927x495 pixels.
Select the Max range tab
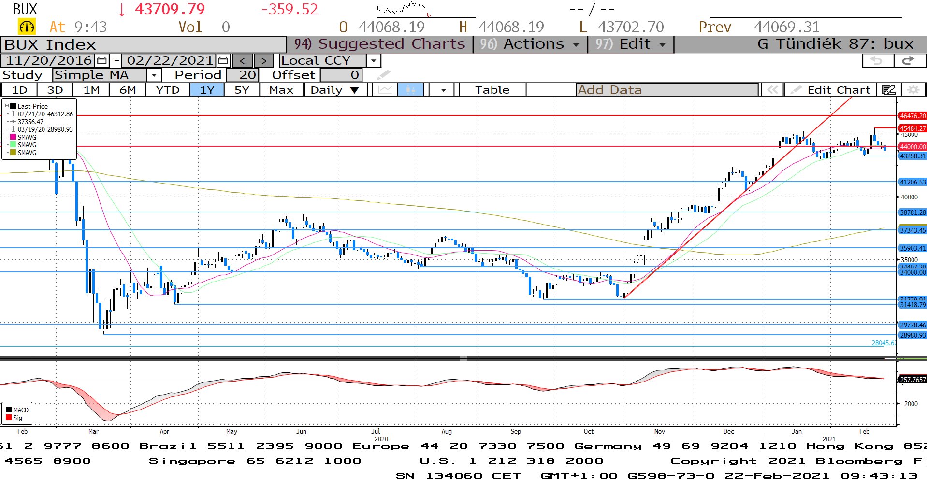[281, 90]
